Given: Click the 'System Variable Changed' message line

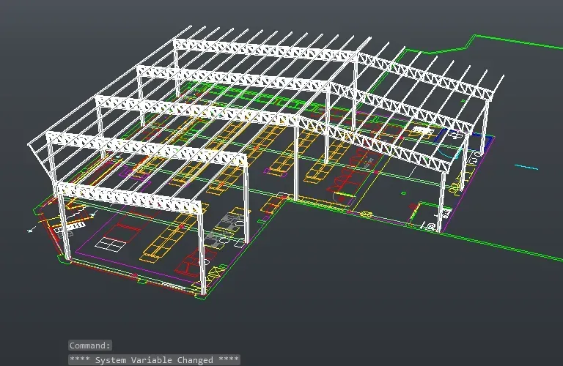Looking at the screenshot, I should click(154, 359).
